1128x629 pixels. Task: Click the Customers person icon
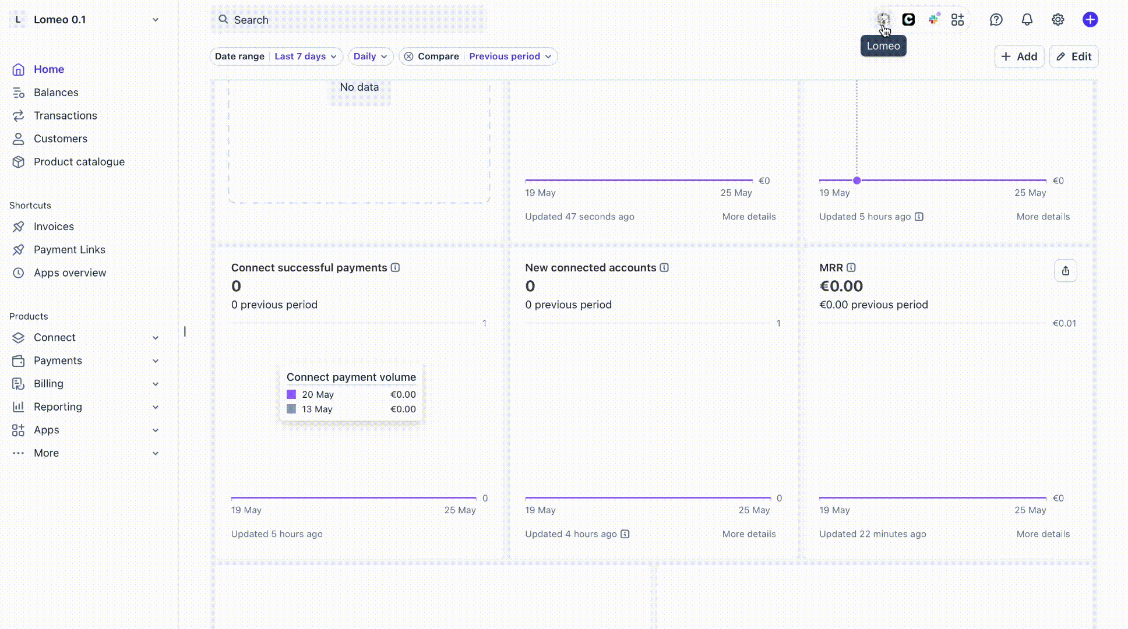(19, 139)
